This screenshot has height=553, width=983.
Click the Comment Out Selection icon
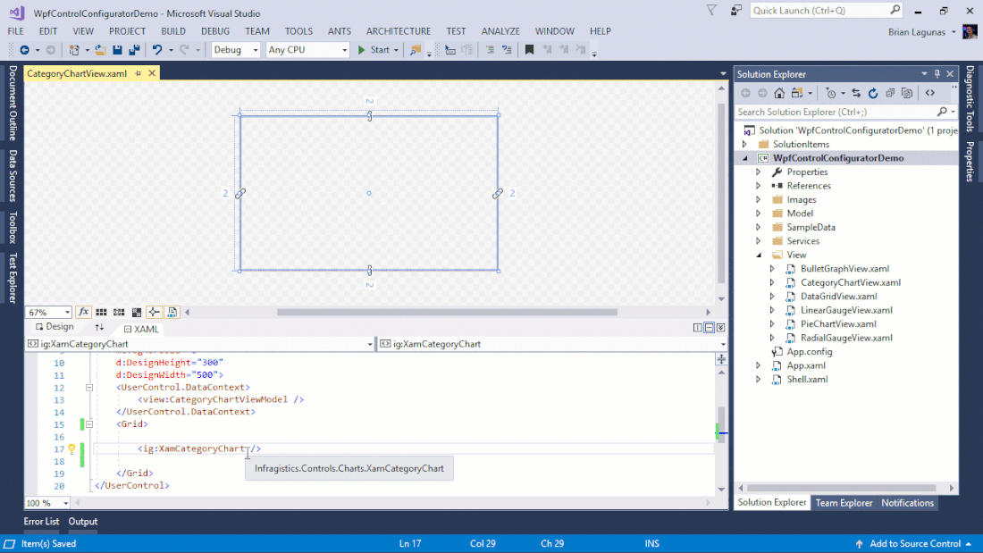click(491, 50)
